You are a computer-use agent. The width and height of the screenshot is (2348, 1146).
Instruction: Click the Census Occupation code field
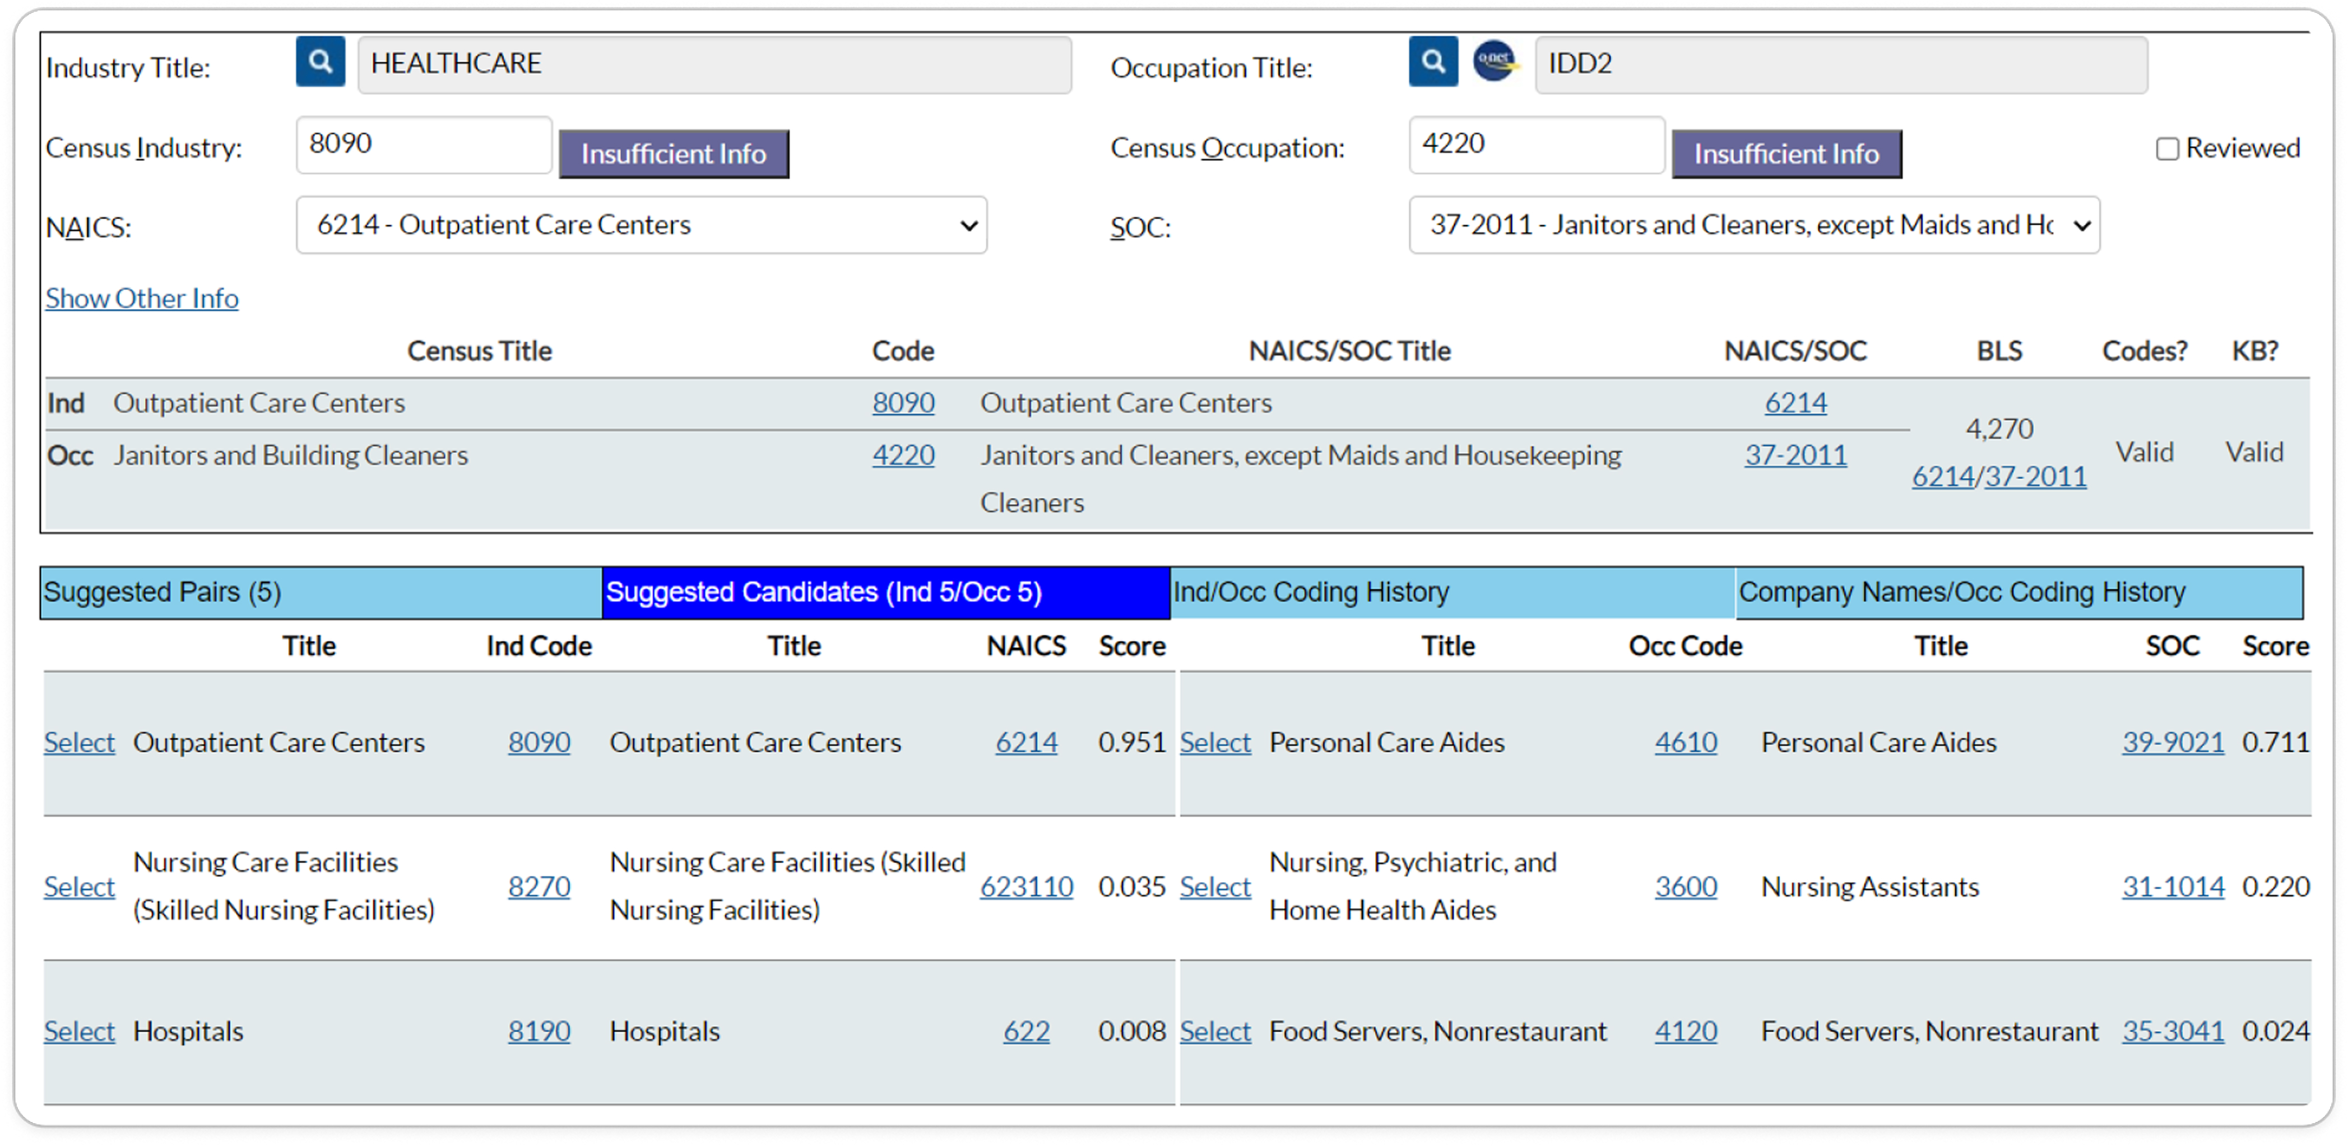click(x=1536, y=145)
